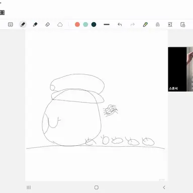Select the Highlighter marker tool
Viewport: 193px width, 193px height.
pyautogui.click(x=35, y=25)
